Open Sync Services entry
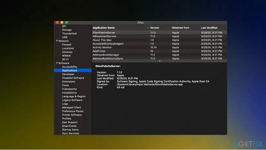Screen dimensions: 266x150 click(x=70, y=133)
